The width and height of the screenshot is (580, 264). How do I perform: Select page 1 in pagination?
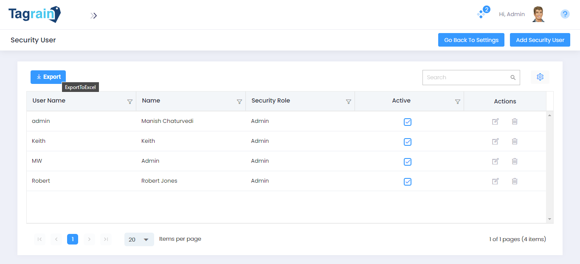point(73,239)
